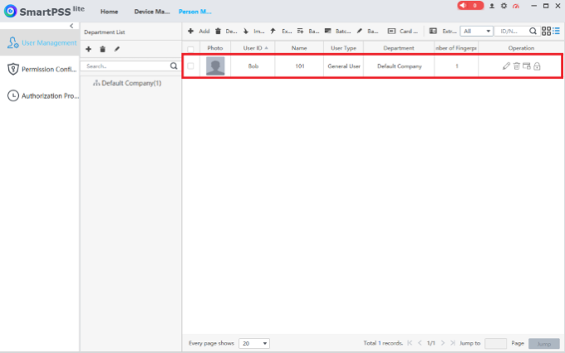
Task: Click the Export toolbar button
Action: click(x=281, y=32)
